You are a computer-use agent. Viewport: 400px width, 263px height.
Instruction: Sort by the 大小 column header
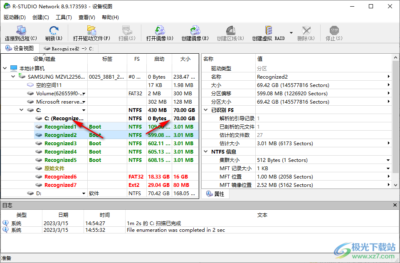(x=185, y=59)
